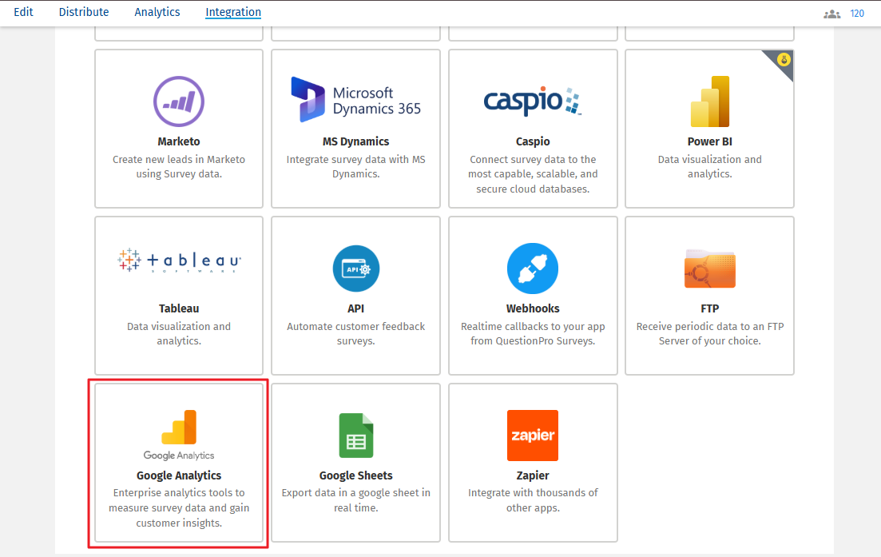This screenshot has width=881, height=557.
Task: Click 'Enterprise analytics tools' description
Action: point(179,507)
